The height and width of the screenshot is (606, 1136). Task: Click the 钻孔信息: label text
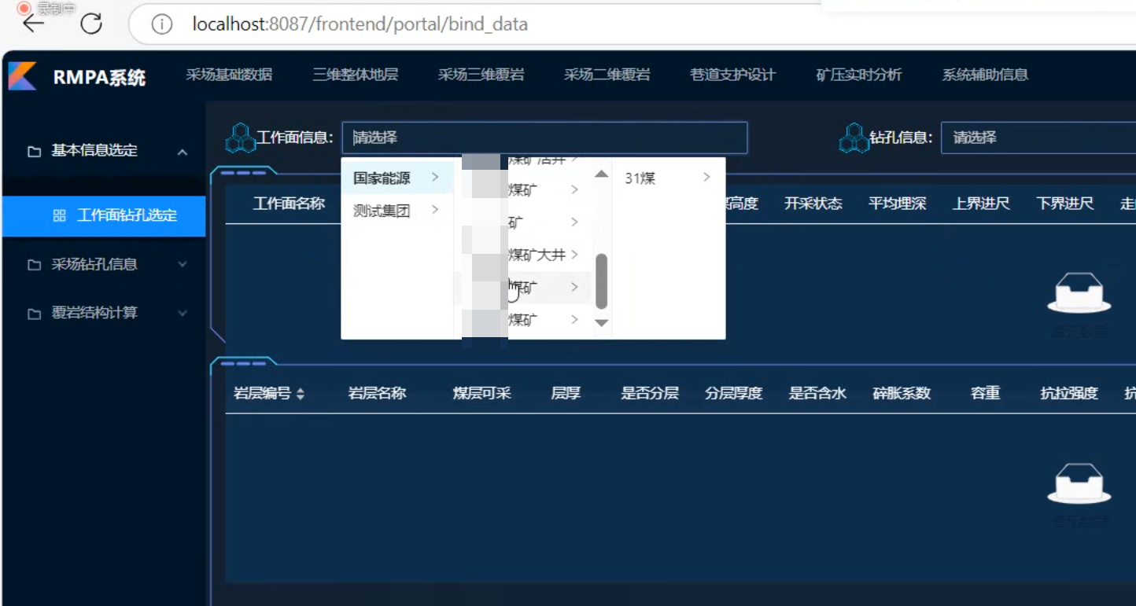coord(902,138)
